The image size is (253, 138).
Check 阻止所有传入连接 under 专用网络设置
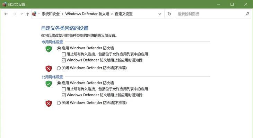coord(63,54)
